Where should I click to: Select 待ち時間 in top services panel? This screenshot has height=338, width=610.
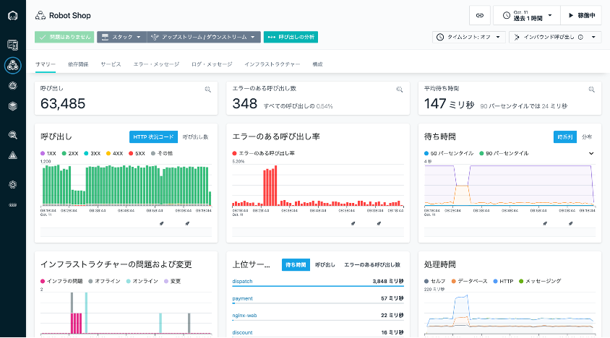296,265
